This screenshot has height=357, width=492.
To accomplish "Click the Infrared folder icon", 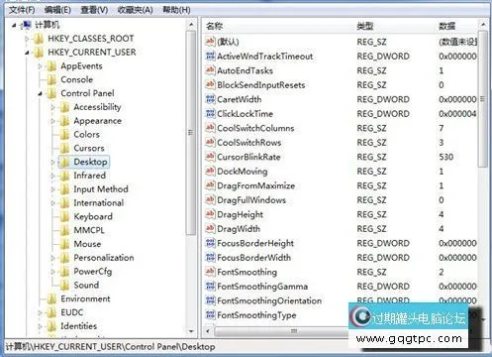I will tap(65, 176).
